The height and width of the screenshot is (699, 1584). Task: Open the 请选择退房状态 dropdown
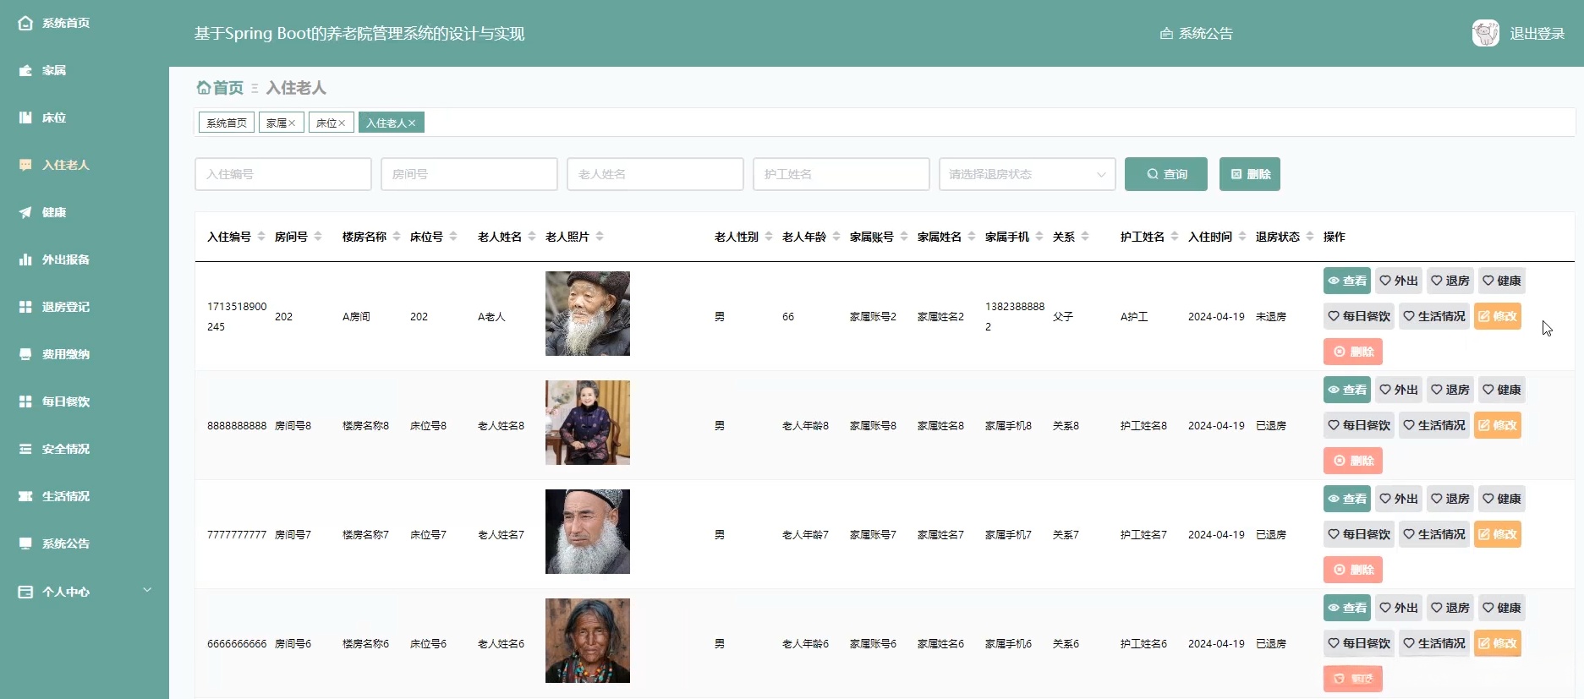pos(1028,174)
